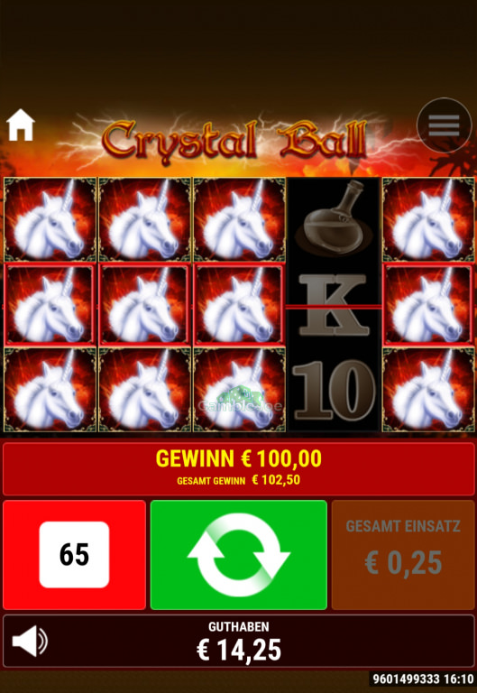
Task: Select the bottom-right unicorn symbol
Action: [x=428, y=390]
